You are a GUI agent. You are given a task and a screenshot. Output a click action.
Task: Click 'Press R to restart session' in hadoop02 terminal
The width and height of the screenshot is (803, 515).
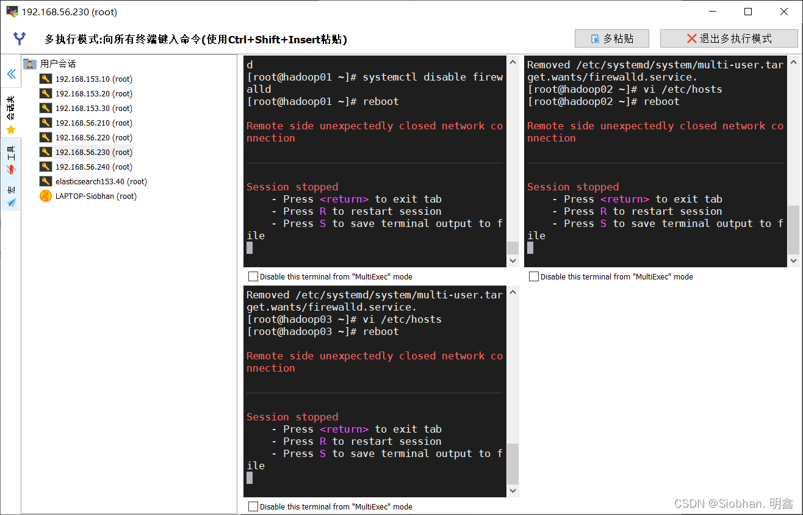tap(643, 211)
